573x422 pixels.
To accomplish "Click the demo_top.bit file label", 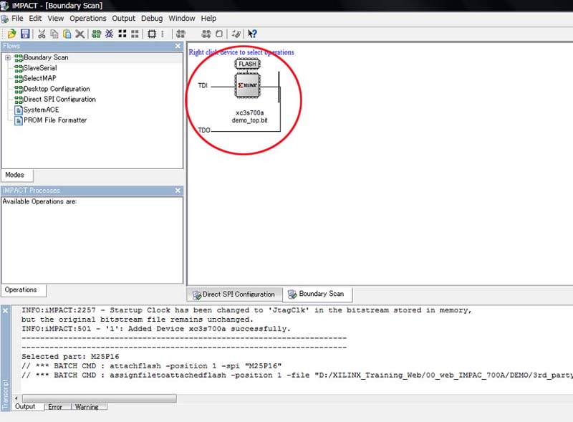I will click(x=249, y=120).
